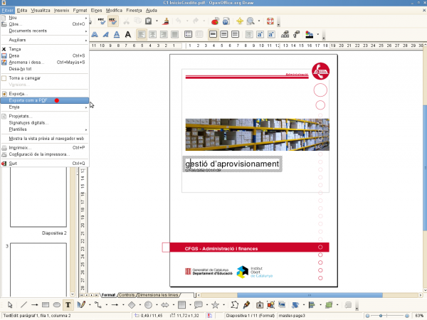Select the Text tool in the drawing toolbar
This screenshot has height=320, width=427.
click(68, 305)
